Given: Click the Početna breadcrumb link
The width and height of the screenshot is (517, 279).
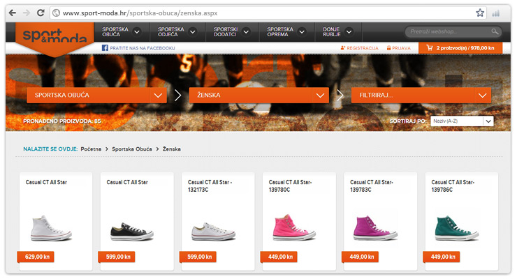Looking at the screenshot, I should pos(91,149).
